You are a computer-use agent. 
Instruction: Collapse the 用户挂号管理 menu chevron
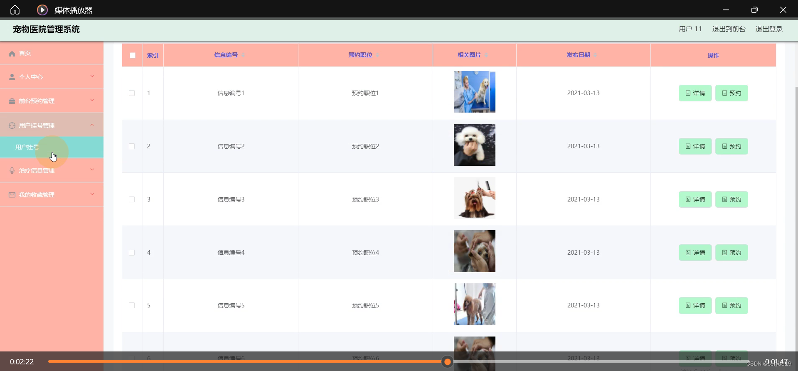click(92, 125)
